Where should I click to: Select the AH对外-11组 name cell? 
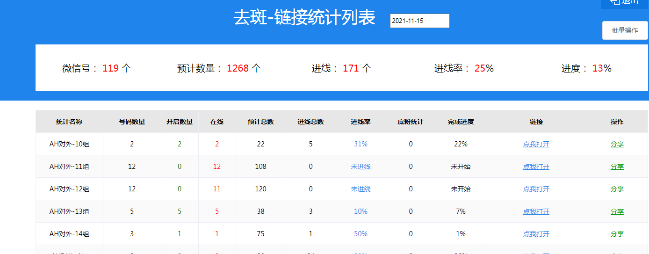[69, 167]
